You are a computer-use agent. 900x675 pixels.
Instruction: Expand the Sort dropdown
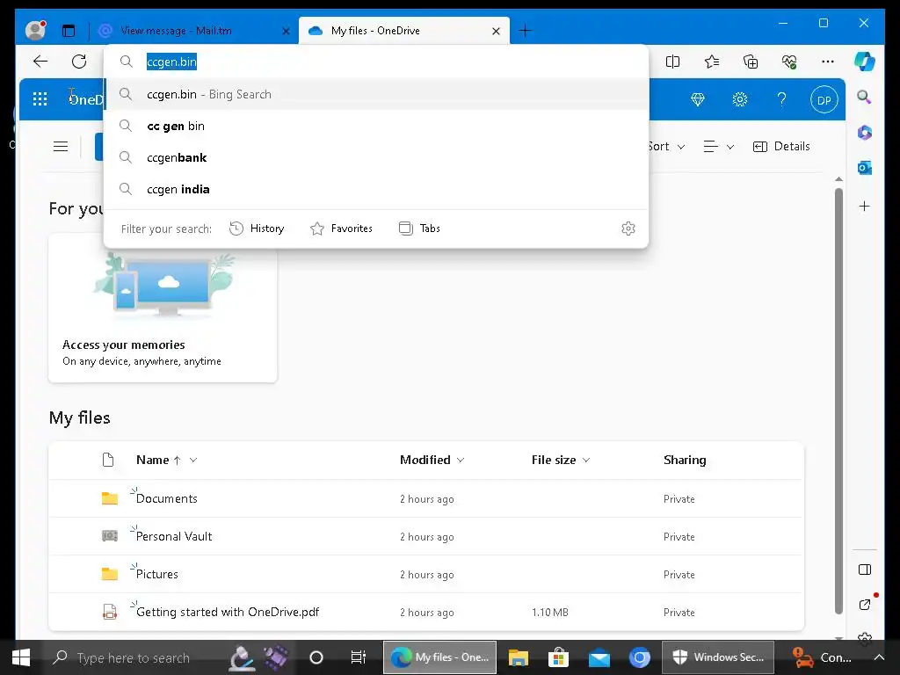(666, 147)
